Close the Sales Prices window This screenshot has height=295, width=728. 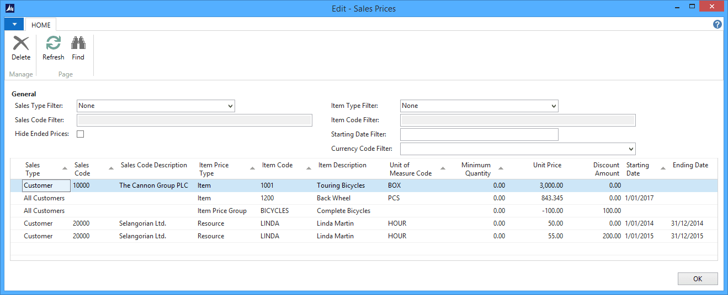[711, 7]
